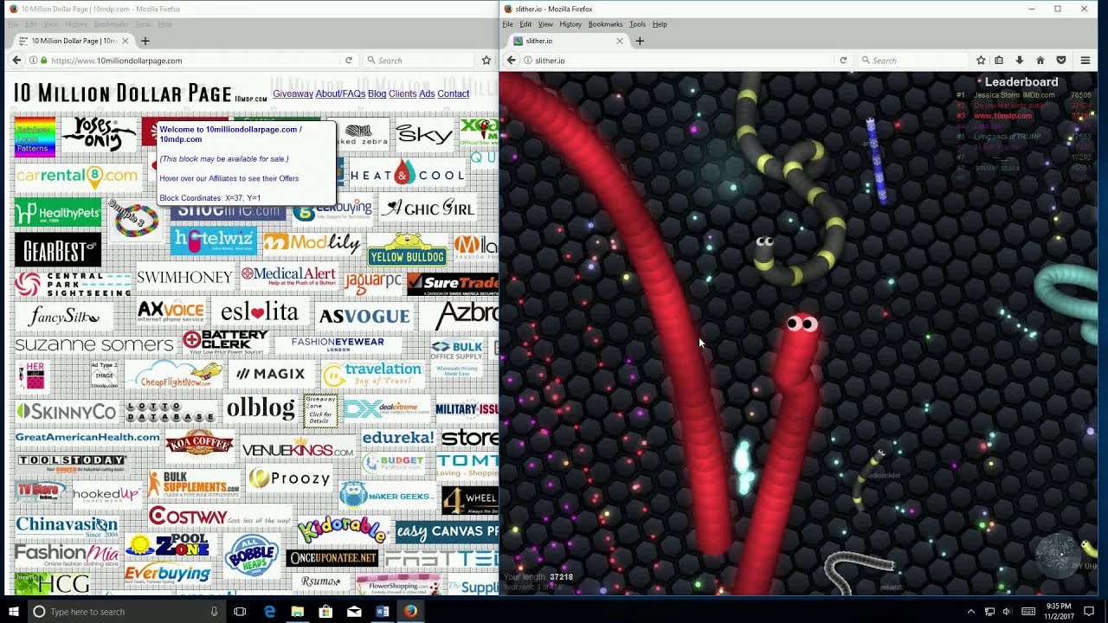Image resolution: width=1108 pixels, height=623 pixels.
Task: Click the HealthyPets ad block
Action: click(58, 212)
